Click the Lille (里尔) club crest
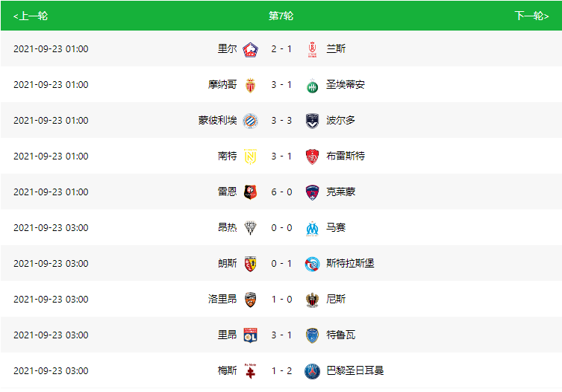Viewport: 562px width, 392px height. point(250,49)
